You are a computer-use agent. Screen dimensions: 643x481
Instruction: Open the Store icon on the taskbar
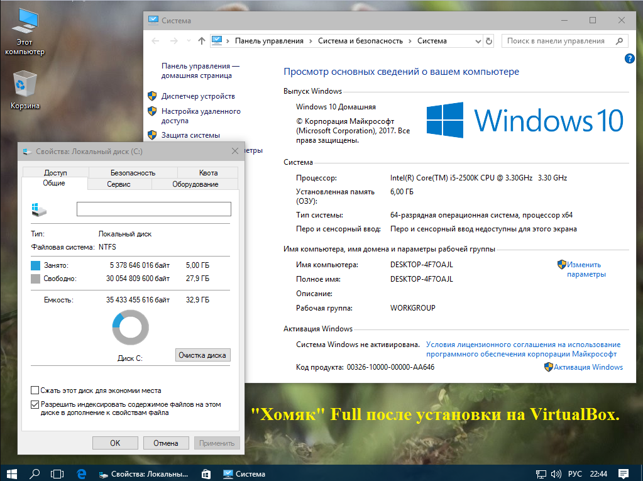pyautogui.click(x=206, y=473)
